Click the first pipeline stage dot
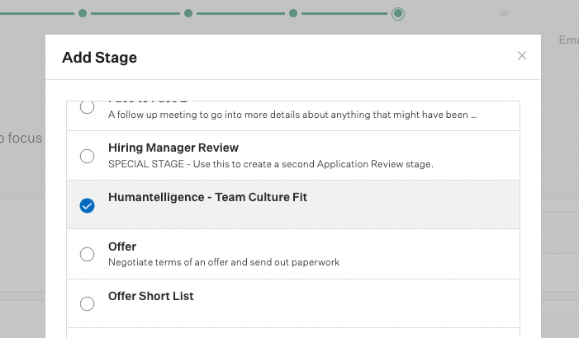This screenshot has width=579, height=338. pos(82,13)
